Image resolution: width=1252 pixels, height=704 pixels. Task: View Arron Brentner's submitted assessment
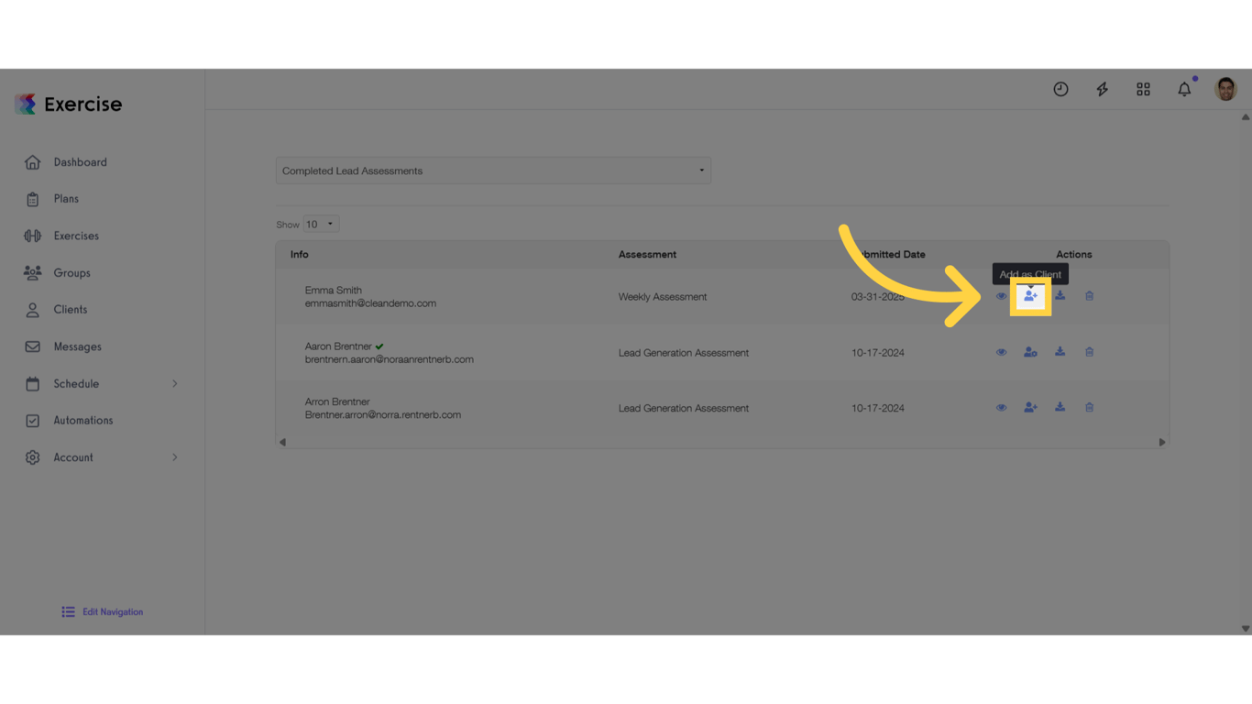point(1001,406)
